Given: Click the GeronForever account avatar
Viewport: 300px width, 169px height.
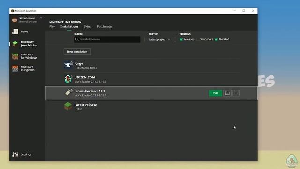Looking at the screenshot, I should (15, 20).
